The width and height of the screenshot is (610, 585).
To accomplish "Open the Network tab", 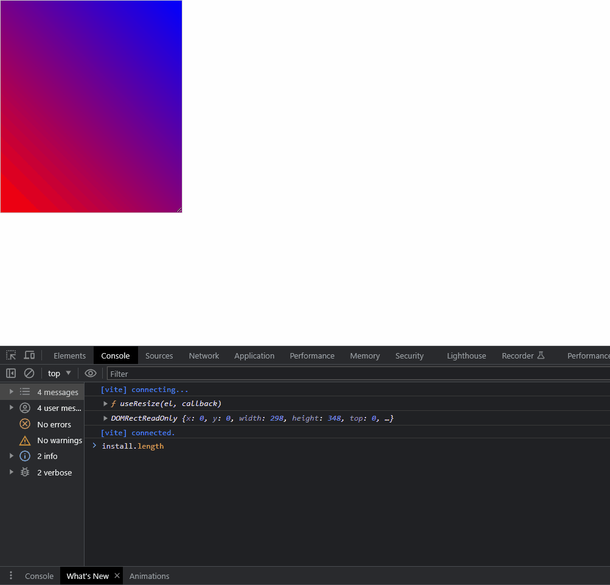I will 204,356.
